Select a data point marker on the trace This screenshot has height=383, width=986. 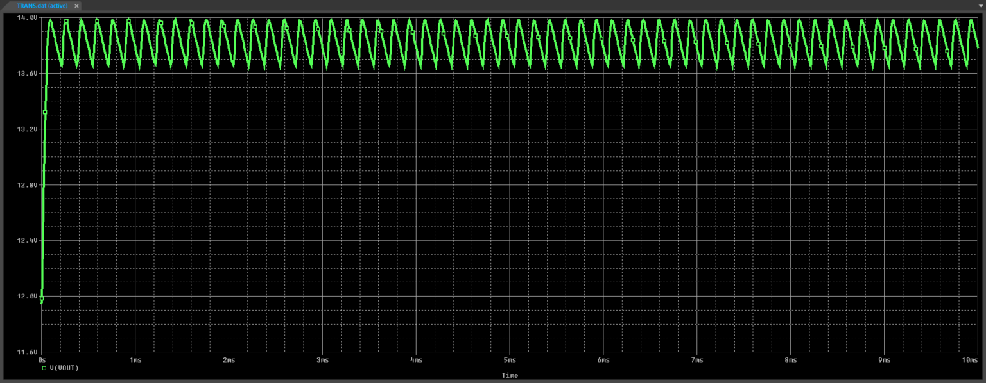(44, 111)
